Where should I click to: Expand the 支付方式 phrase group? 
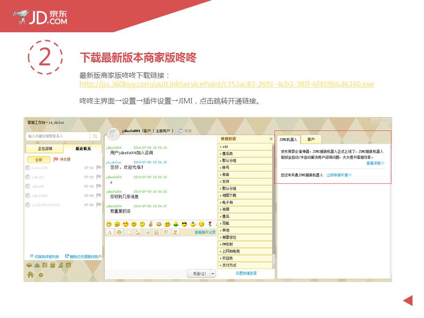245,265
